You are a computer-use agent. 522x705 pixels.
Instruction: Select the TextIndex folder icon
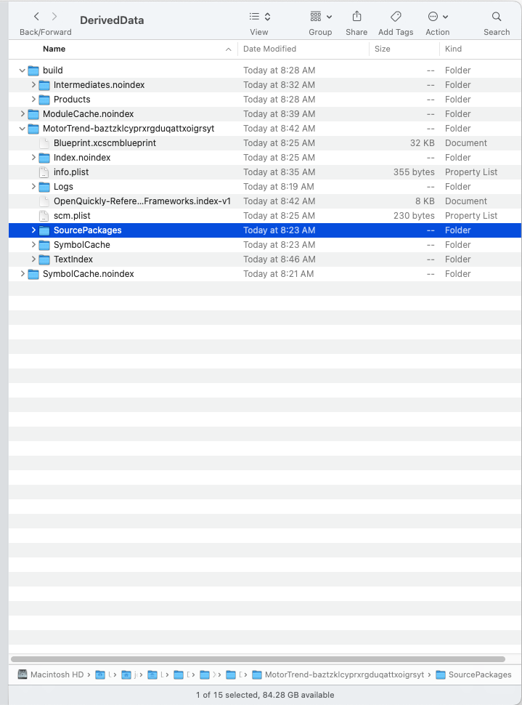[44, 259]
